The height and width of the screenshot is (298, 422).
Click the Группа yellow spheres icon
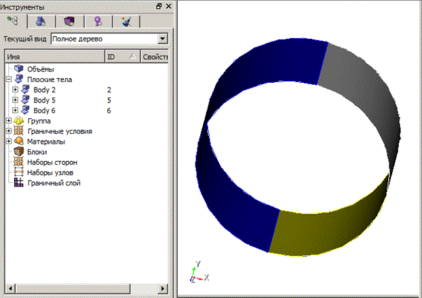(x=19, y=121)
